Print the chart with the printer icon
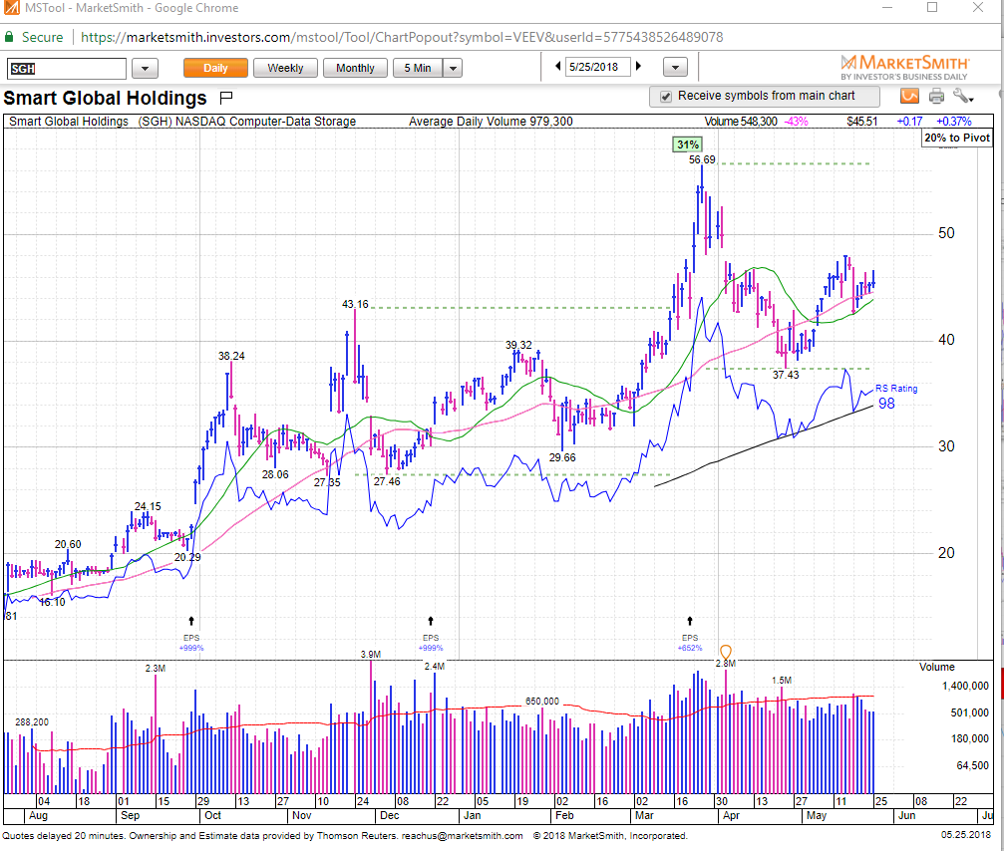Screen dimensions: 1004x851 [936, 96]
